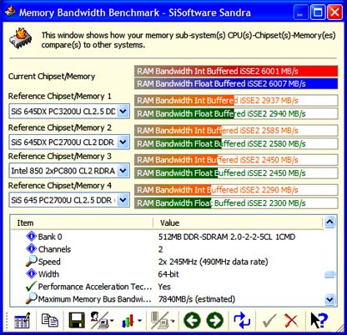
Task: Open the Reference Chipset/Memory 4 dropdown
Action: pos(123,200)
